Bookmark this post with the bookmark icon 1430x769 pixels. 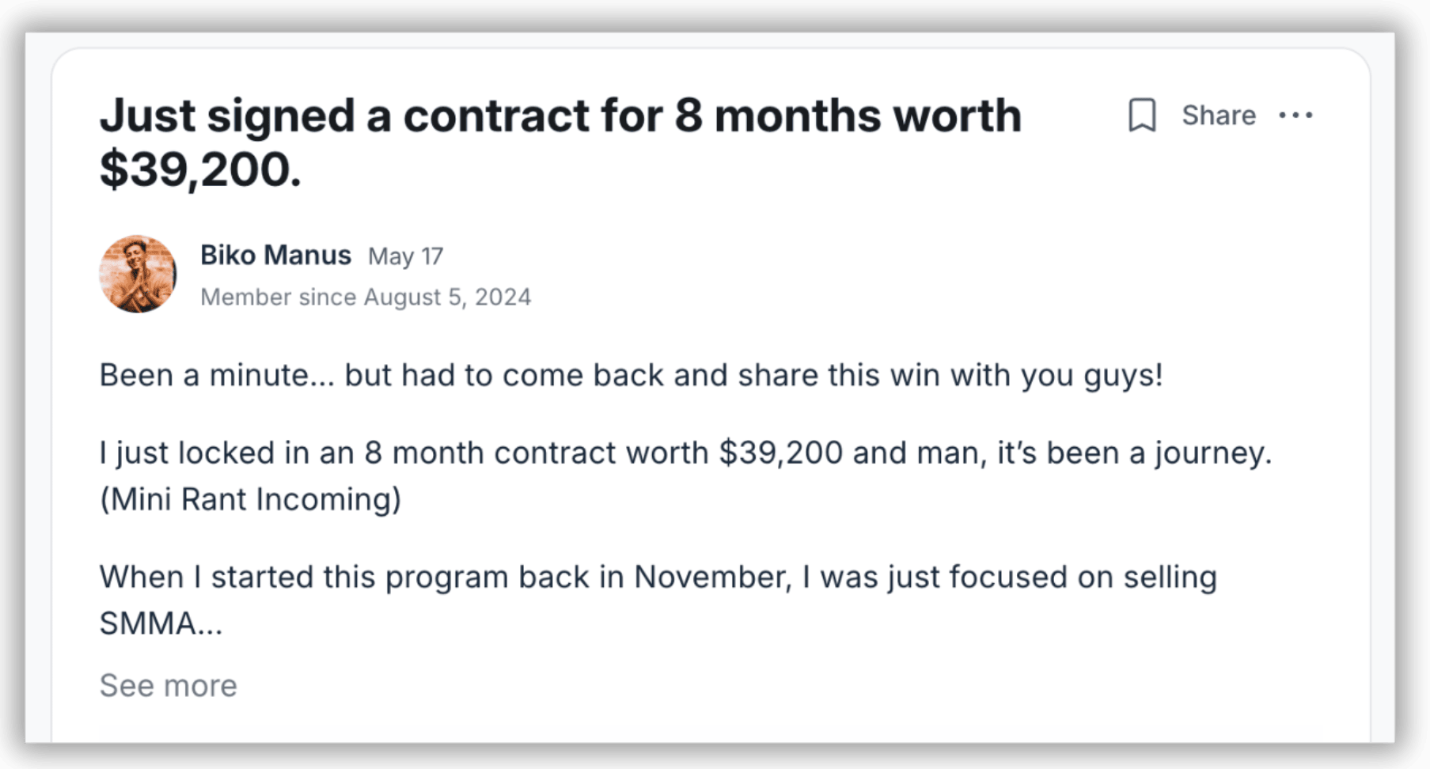coord(1141,116)
